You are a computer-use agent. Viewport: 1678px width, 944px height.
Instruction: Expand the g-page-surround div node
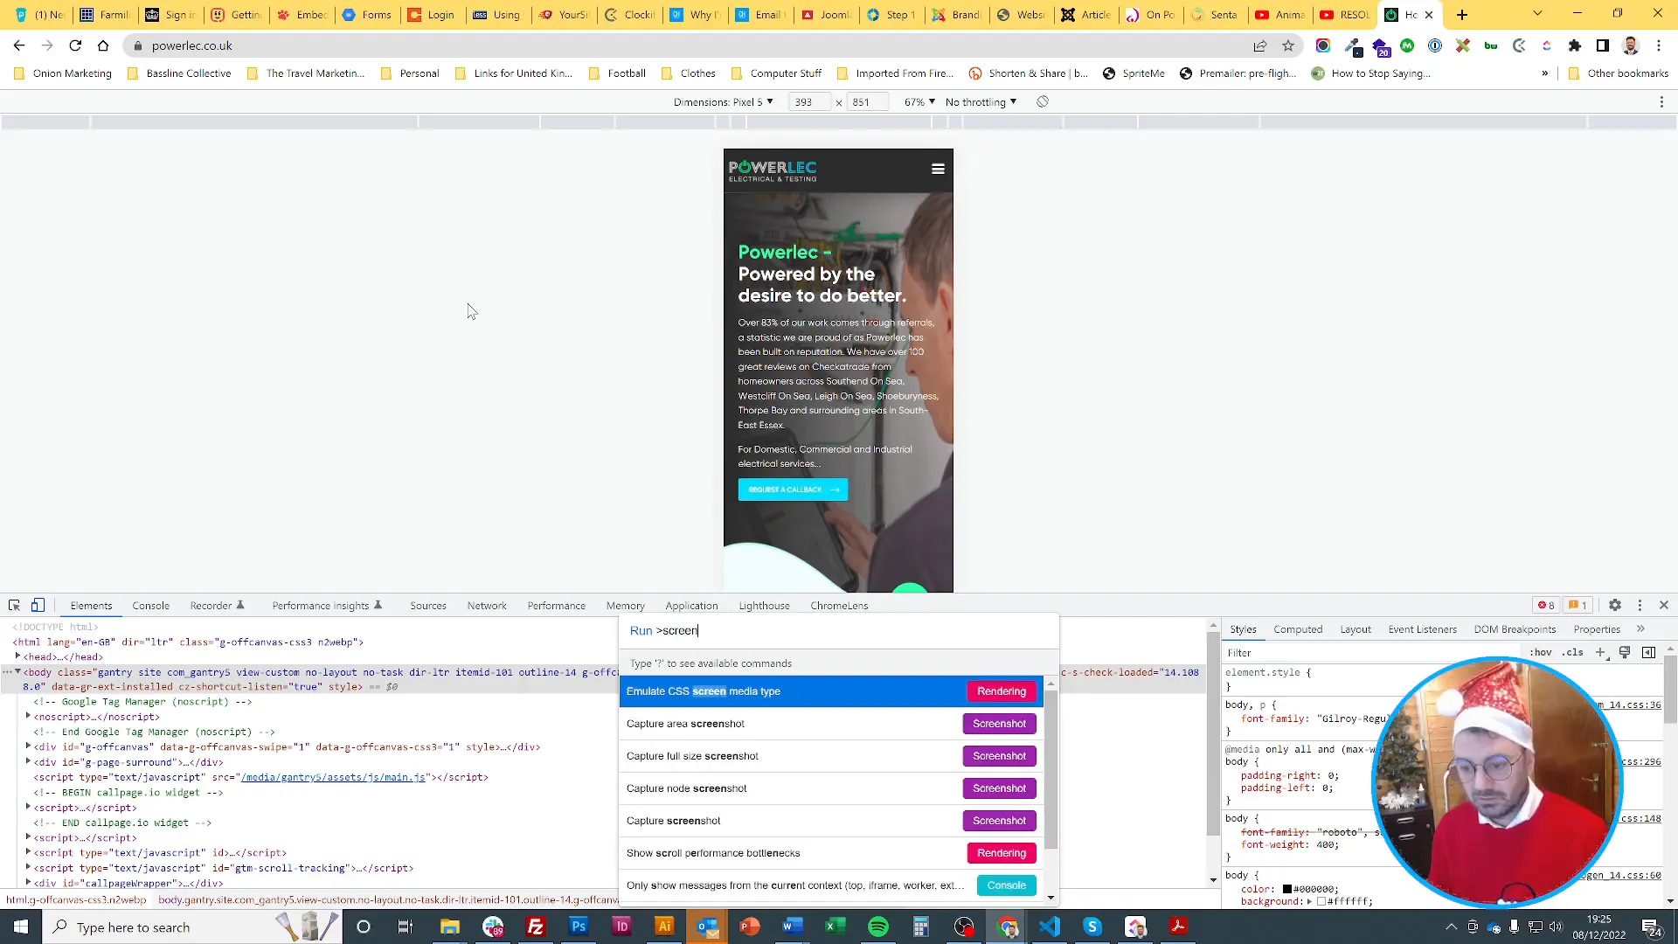(x=28, y=761)
